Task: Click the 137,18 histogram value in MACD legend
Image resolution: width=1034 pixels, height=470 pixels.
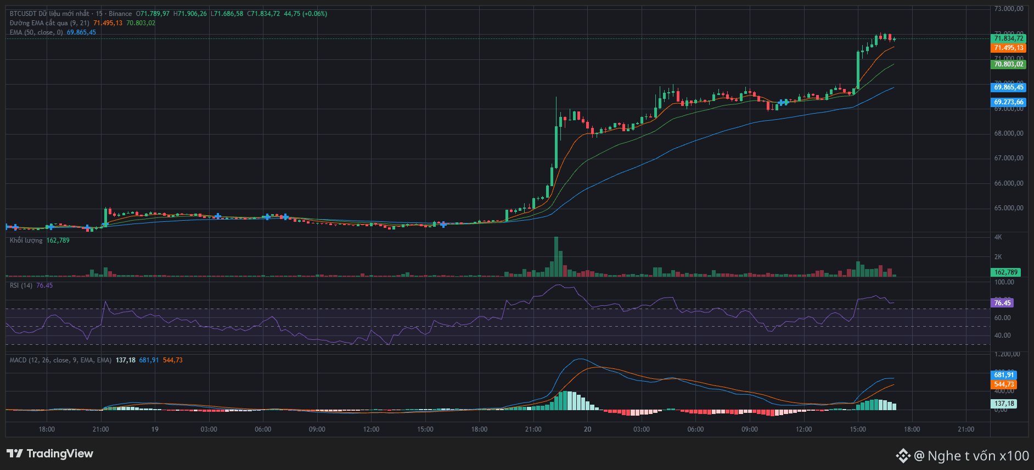Action: pos(126,360)
